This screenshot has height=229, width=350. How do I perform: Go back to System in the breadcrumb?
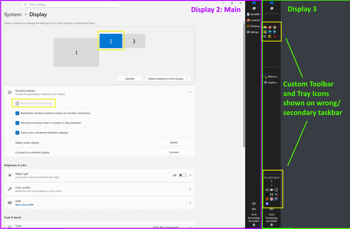tap(13, 15)
